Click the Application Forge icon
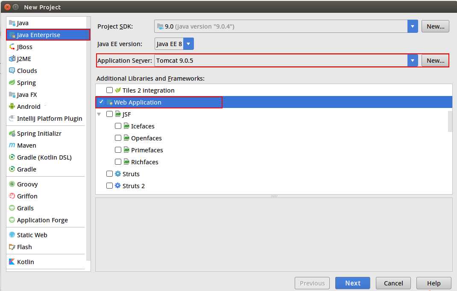 tap(12, 220)
